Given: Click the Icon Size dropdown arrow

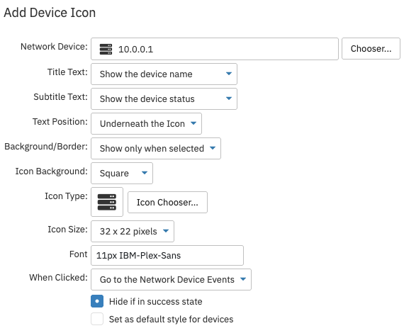Looking at the screenshot, I should [166, 231].
